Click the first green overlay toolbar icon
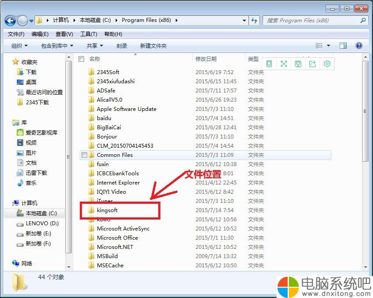Screen dimensions: 373x298 pos(269,64)
